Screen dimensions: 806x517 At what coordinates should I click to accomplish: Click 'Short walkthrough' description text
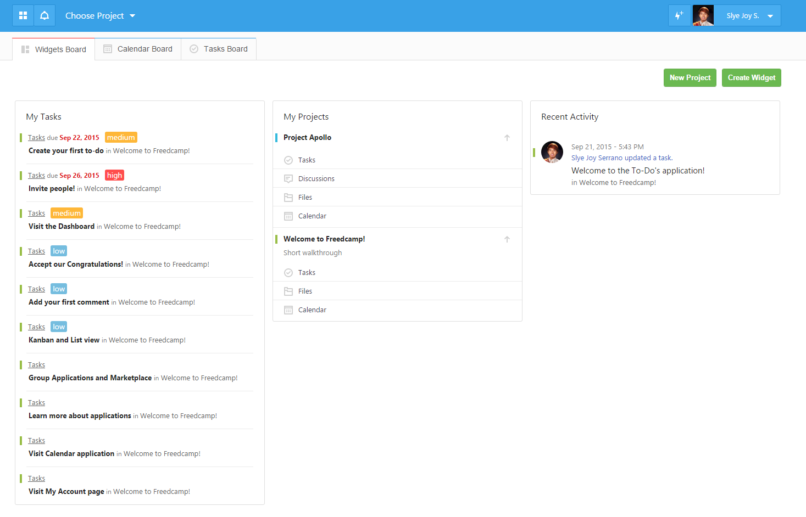313,253
